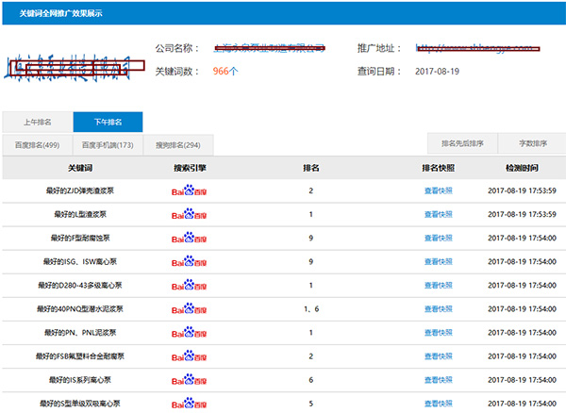
Task: Click keyword 最好的IS系列离心泵
Action: (80, 380)
